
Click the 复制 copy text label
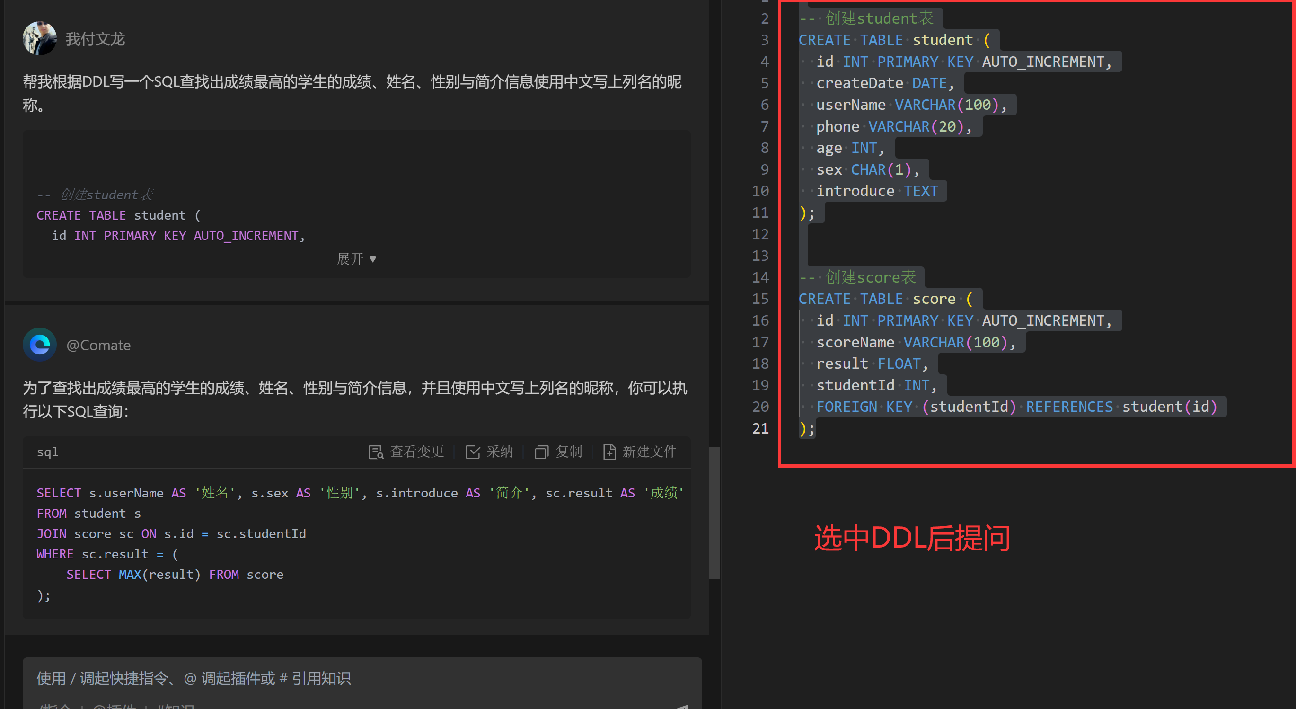569,452
